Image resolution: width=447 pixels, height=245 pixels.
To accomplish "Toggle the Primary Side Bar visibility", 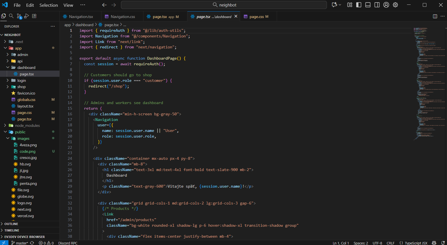I will [x=359, y=5].
